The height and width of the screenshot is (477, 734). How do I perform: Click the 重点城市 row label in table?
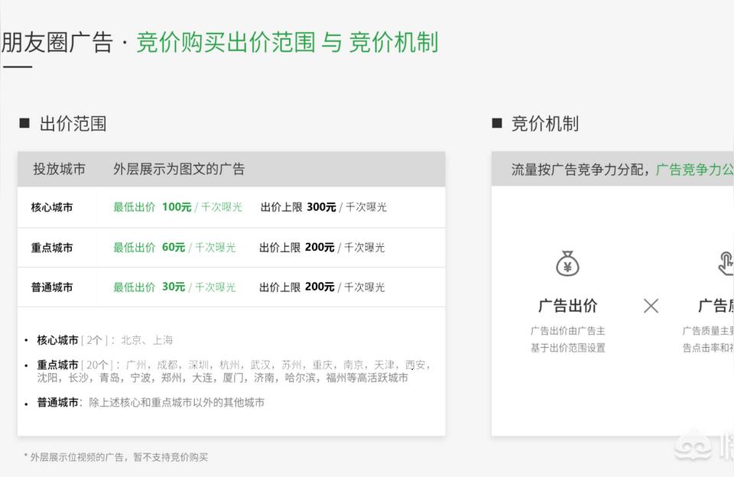[52, 248]
